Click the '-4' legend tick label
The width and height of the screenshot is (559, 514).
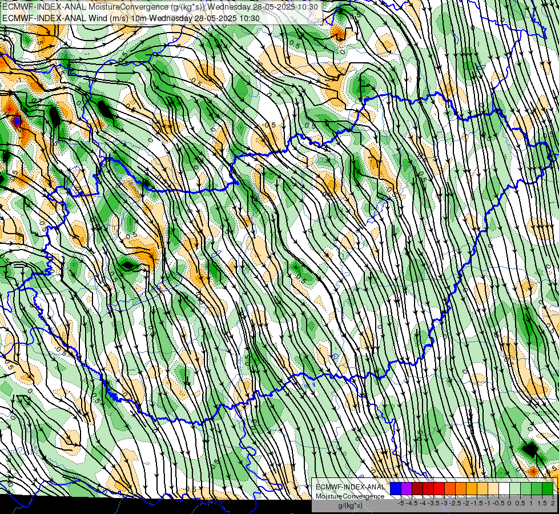423,503
